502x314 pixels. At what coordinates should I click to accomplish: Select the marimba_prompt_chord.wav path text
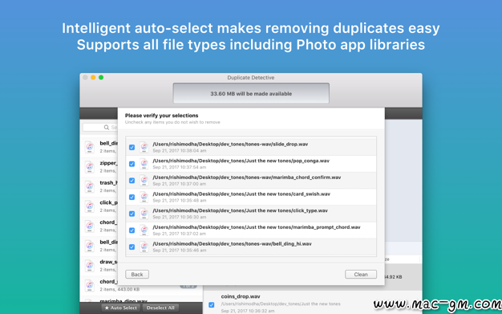pos(256,227)
